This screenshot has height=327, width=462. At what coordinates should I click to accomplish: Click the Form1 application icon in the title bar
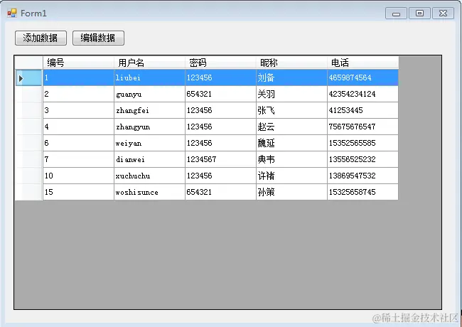[x=12, y=14]
